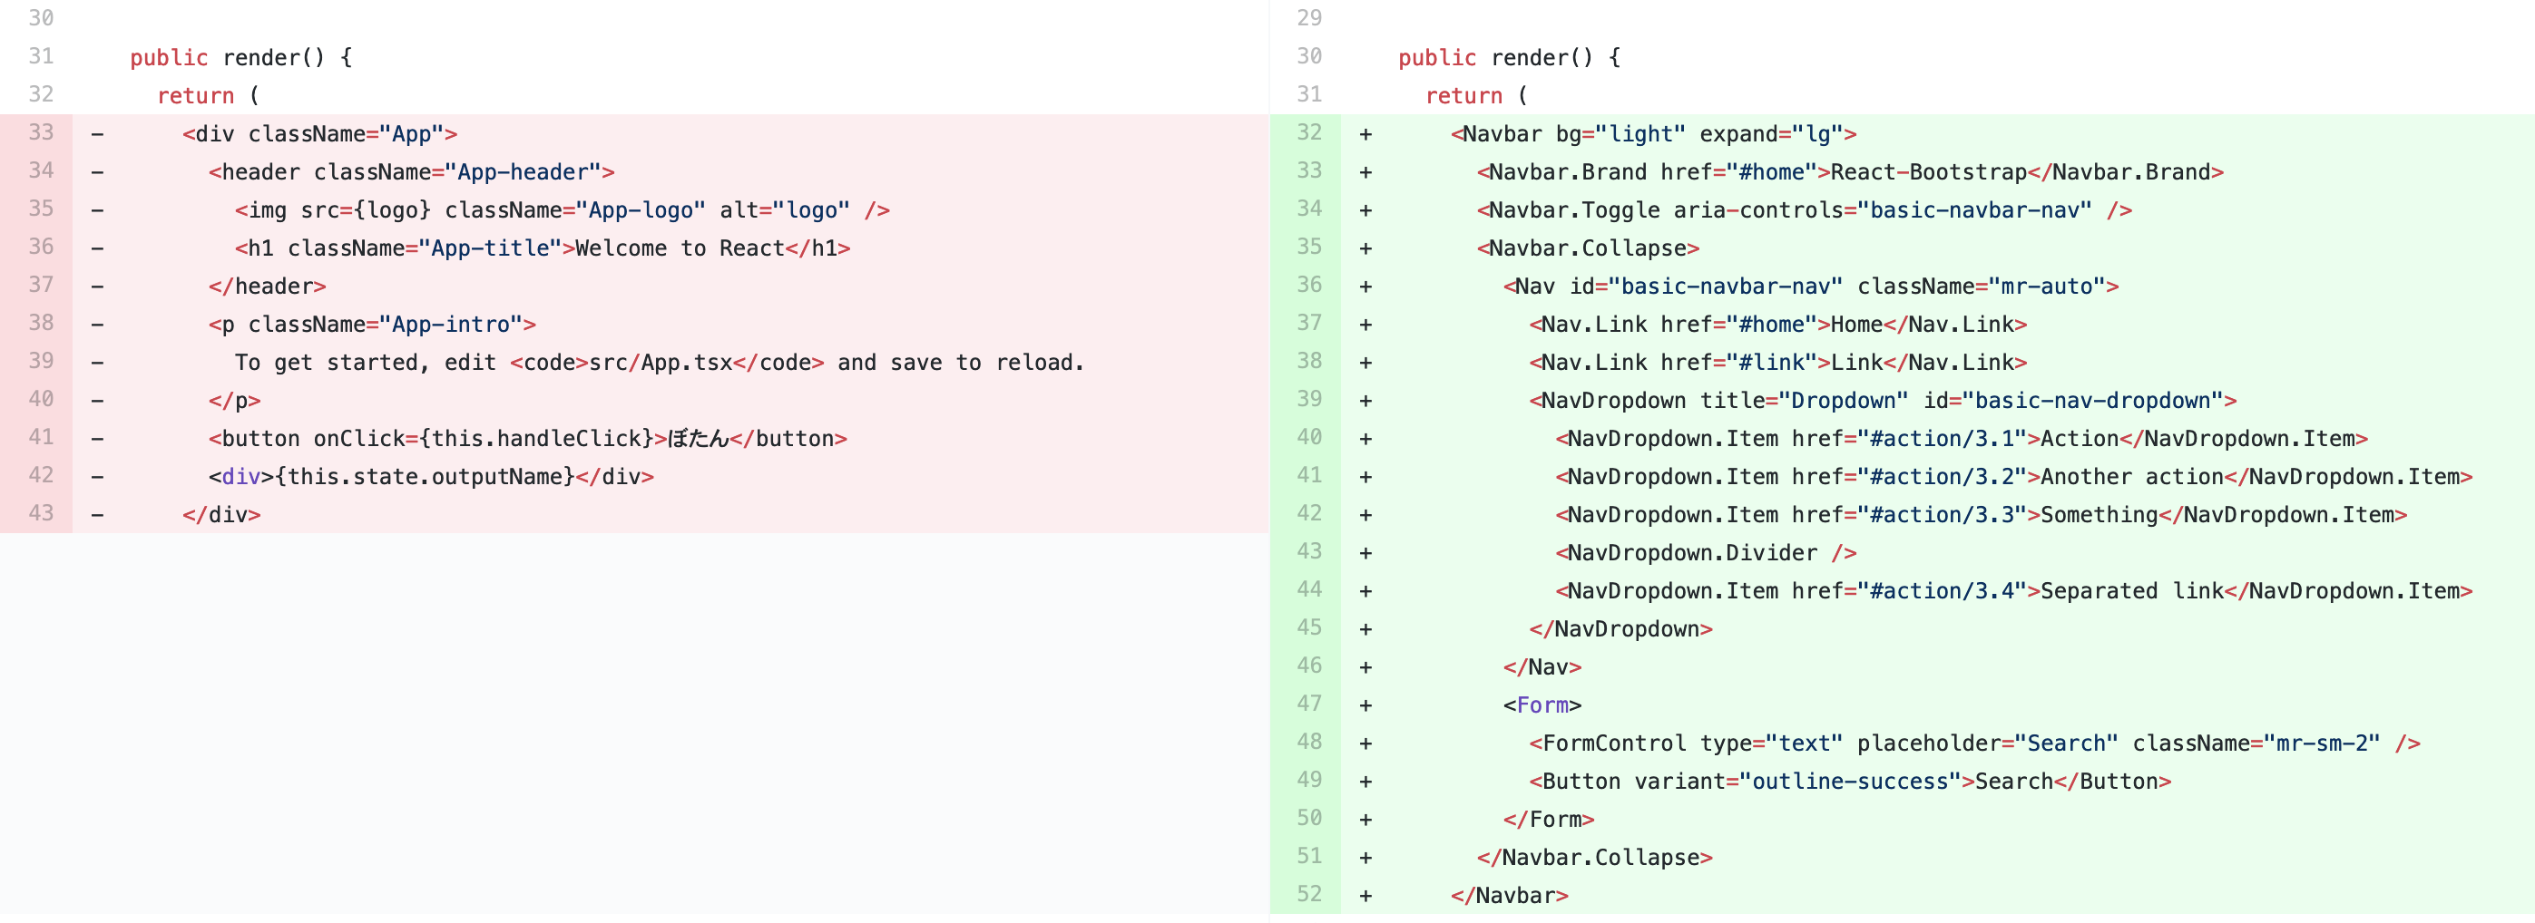Click the minus marker on line 38
The height and width of the screenshot is (923, 2535).
[x=97, y=325]
